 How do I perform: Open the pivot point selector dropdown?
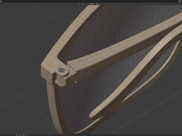[x=88, y=4]
